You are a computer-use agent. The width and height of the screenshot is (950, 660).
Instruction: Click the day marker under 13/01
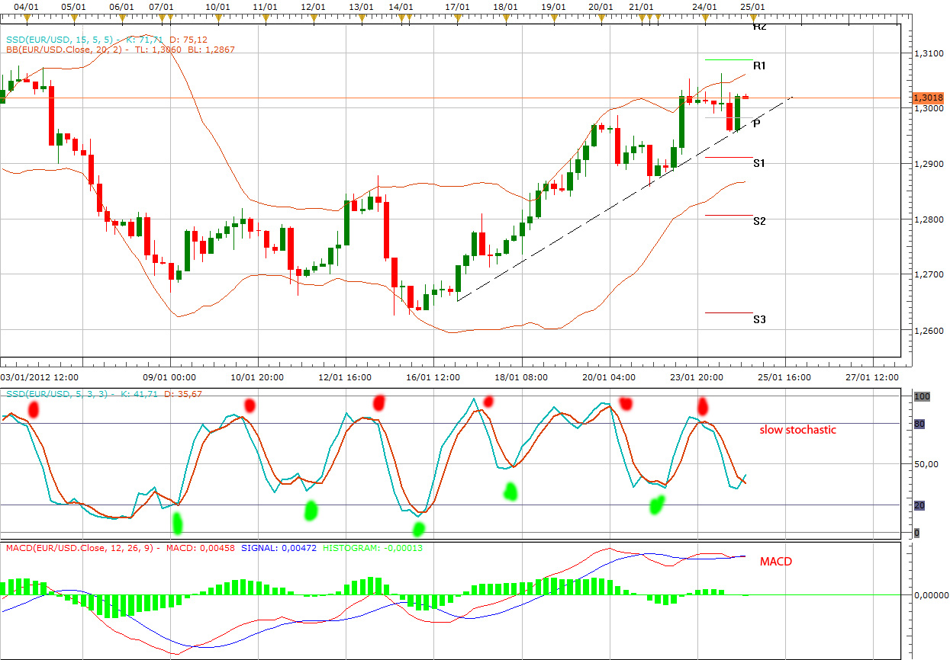(x=361, y=16)
